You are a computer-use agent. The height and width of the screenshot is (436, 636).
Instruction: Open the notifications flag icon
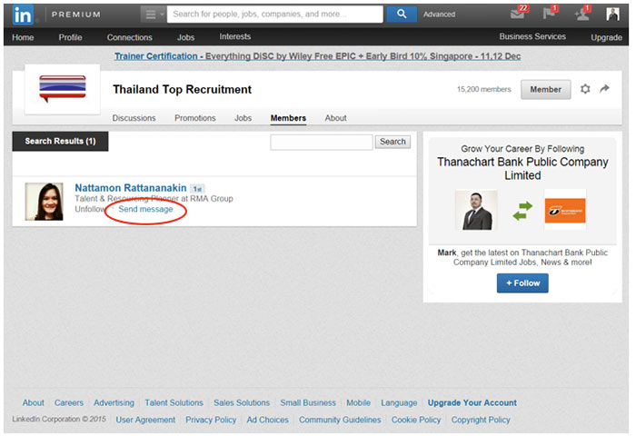[550, 14]
